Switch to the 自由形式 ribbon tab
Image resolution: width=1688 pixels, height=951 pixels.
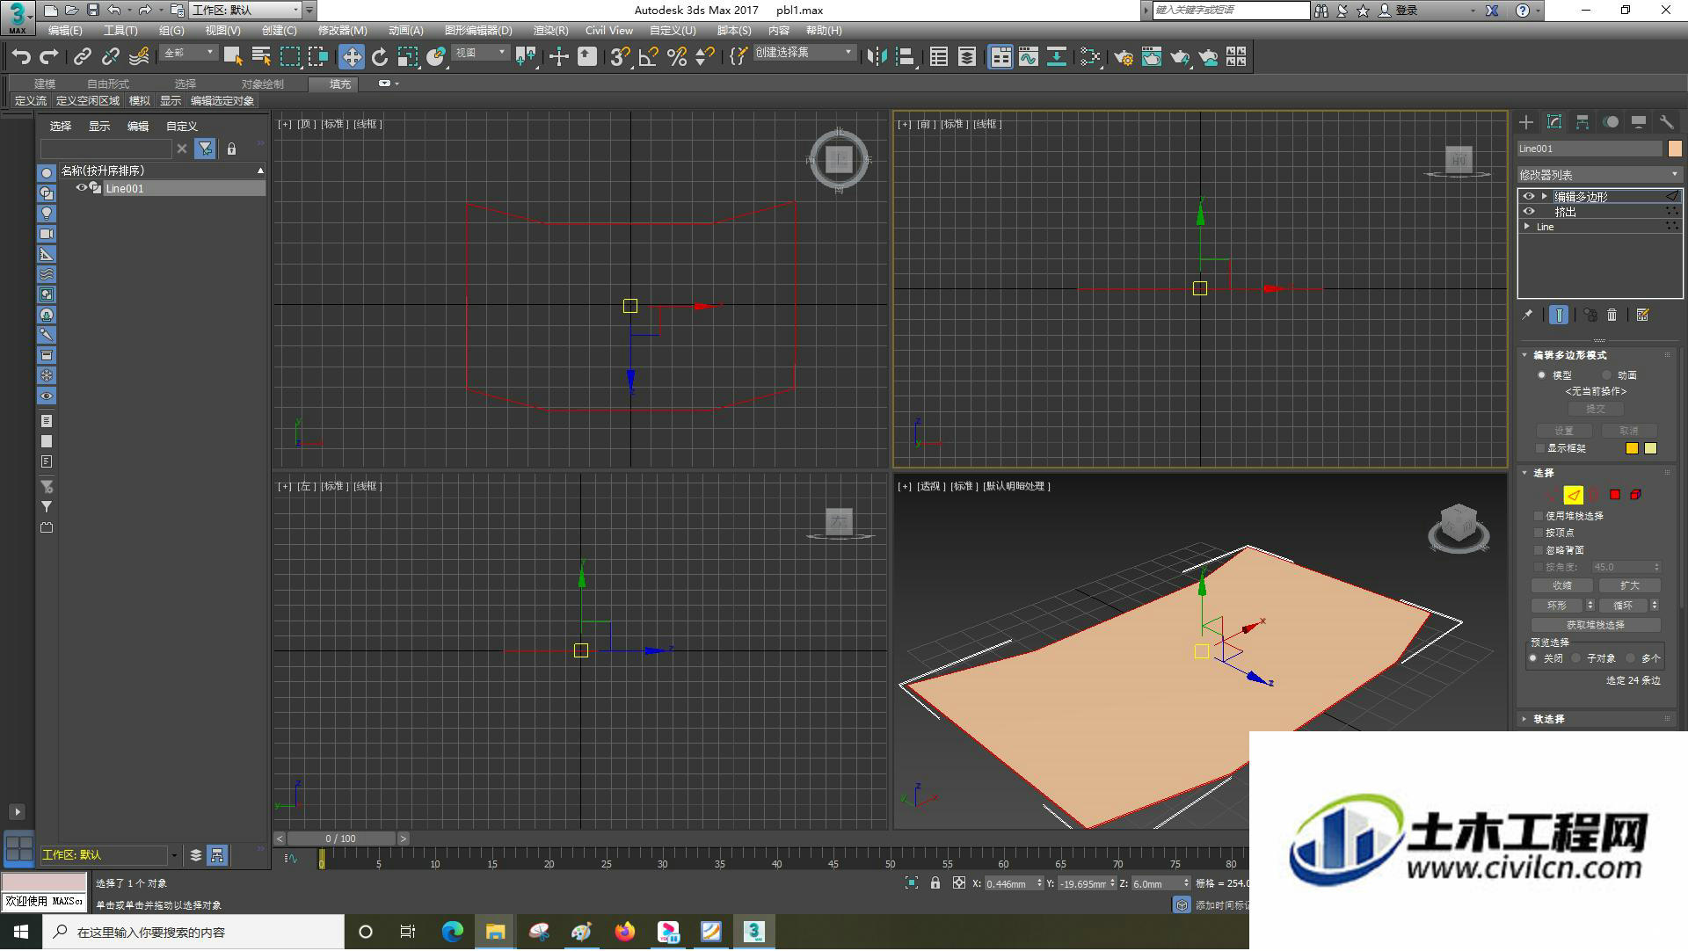pos(108,84)
